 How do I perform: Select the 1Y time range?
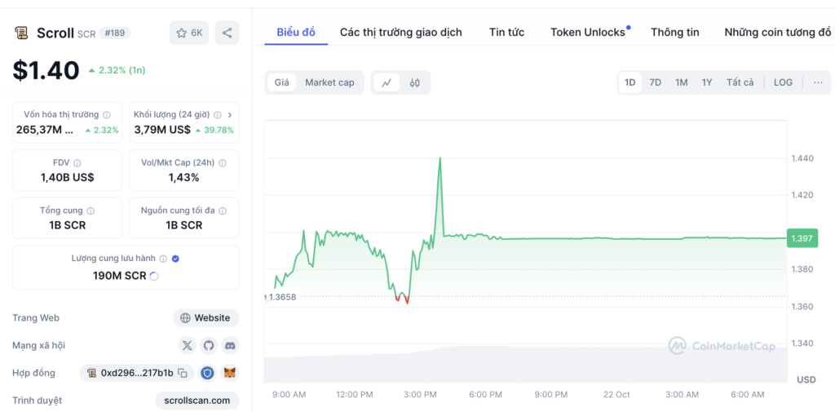pyautogui.click(x=707, y=82)
